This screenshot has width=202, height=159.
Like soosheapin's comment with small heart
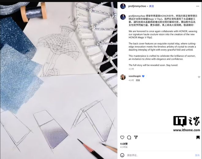pos(199,77)
